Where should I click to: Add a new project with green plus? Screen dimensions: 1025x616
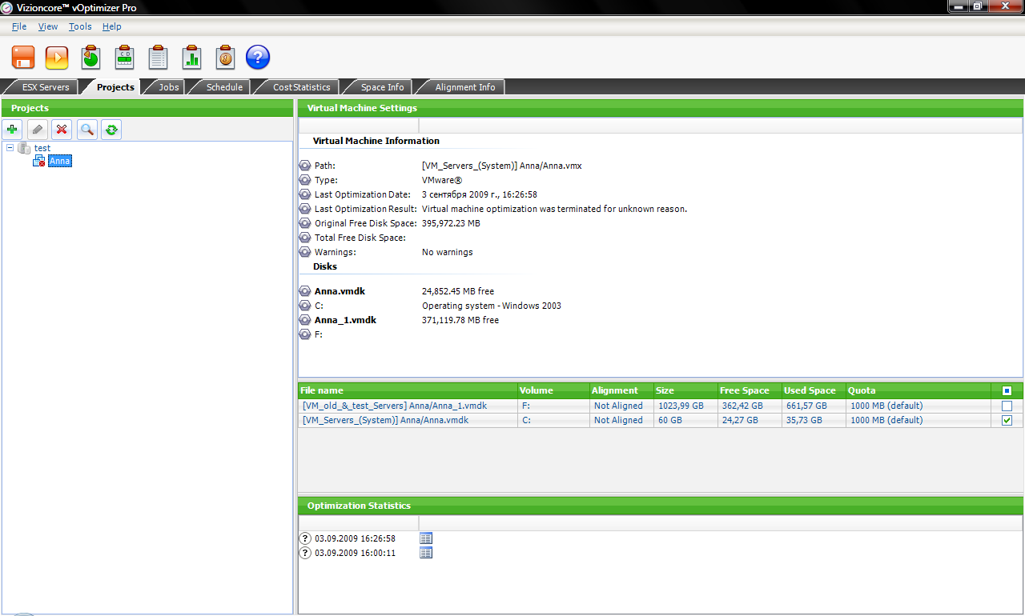pos(13,130)
